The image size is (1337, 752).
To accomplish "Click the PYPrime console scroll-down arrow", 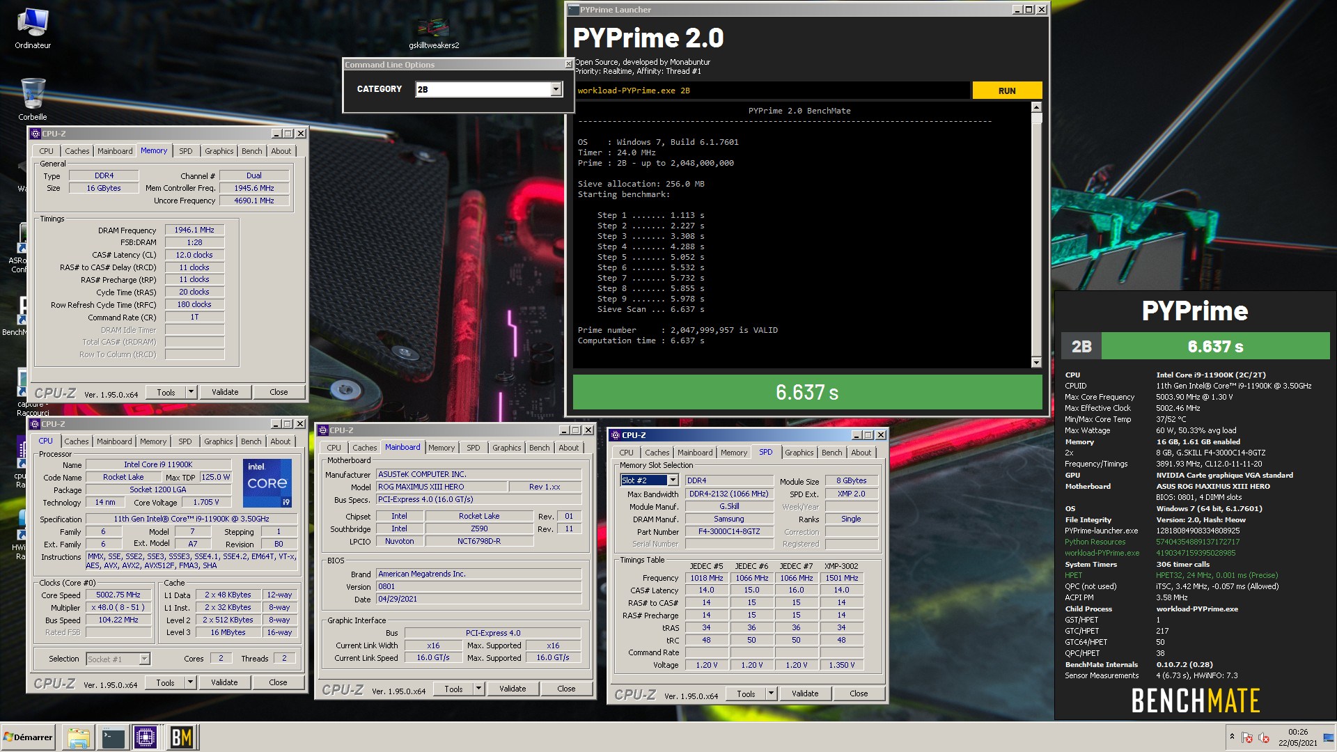I will pyautogui.click(x=1036, y=362).
